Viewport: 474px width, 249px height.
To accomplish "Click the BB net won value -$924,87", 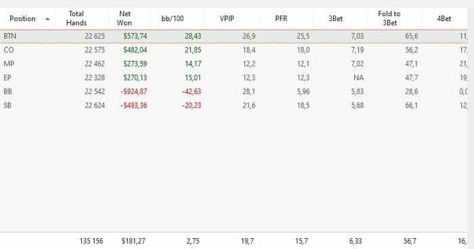I will [x=134, y=91].
